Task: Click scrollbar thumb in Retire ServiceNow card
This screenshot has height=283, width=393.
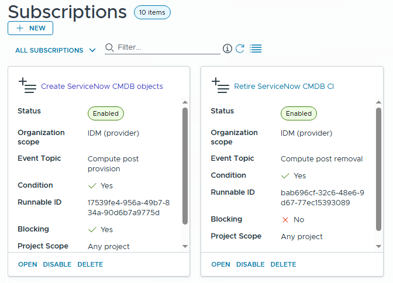Action: [x=378, y=169]
